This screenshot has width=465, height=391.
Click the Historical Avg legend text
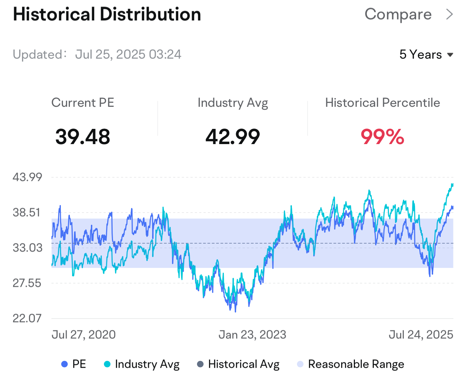244,364
